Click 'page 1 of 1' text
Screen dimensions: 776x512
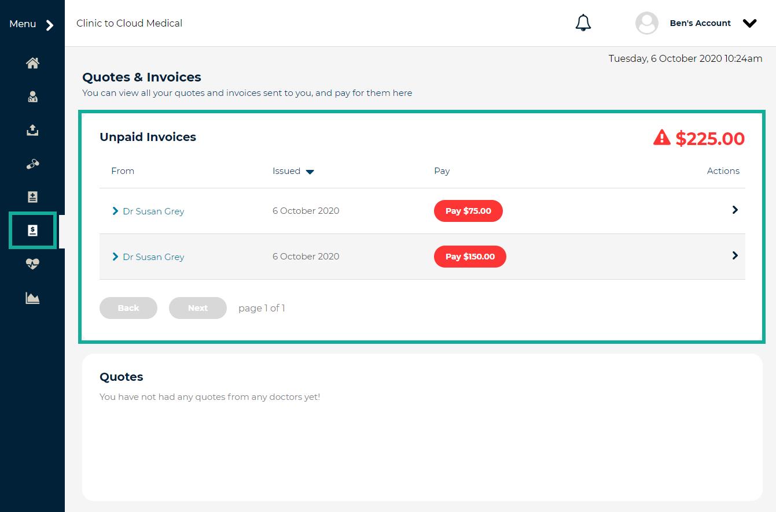262,309
